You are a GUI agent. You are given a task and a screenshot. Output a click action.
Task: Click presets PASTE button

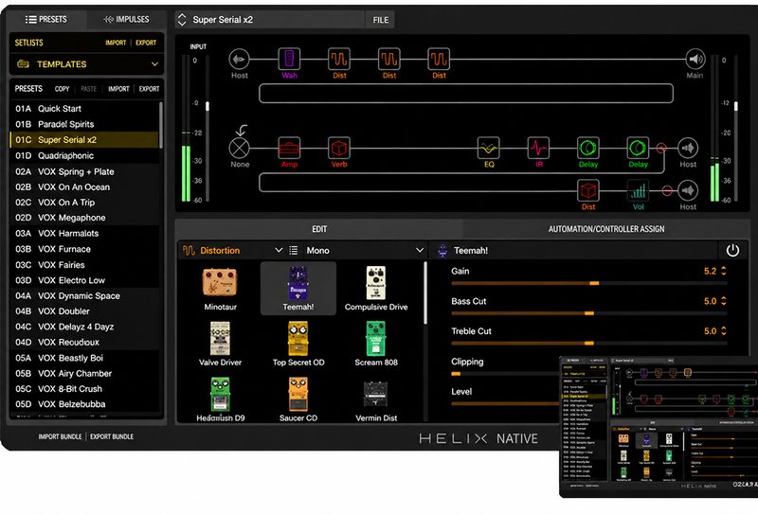88,89
